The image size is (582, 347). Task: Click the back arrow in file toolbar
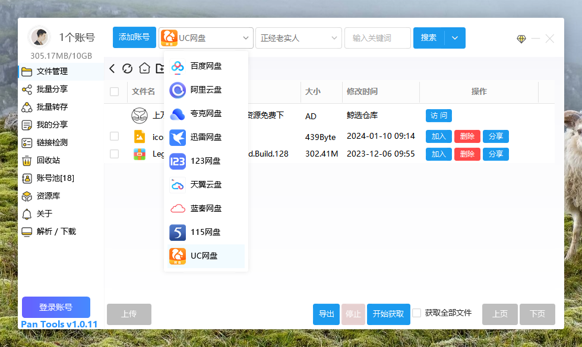112,69
